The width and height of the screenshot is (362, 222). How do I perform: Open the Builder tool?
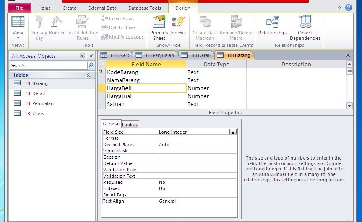click(x=57, y=26)
